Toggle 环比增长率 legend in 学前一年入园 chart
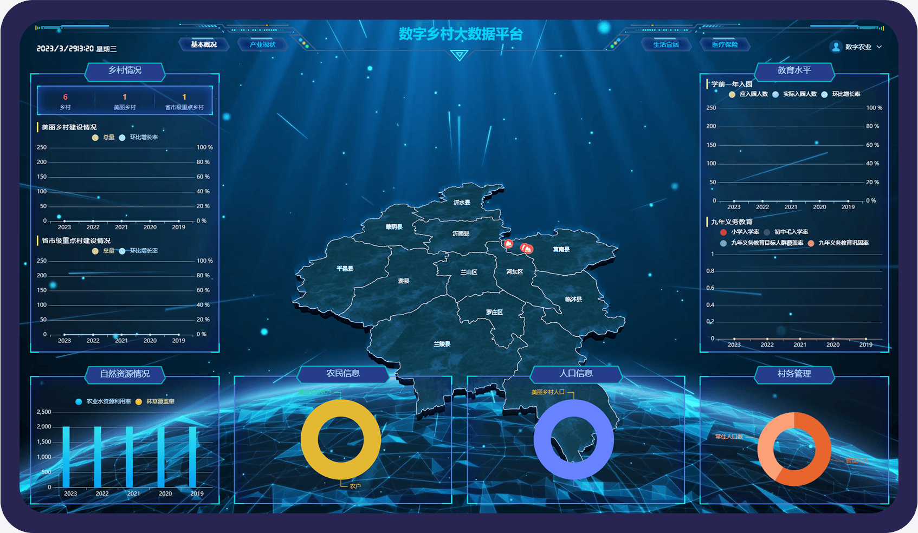Screen dimensions: 918x533 click(x=841, y=94)
